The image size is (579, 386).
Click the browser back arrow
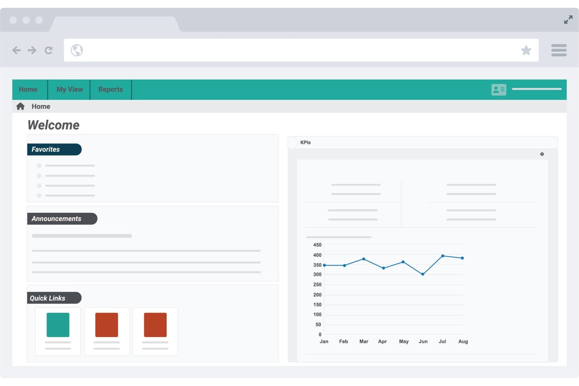click(16, 50)
